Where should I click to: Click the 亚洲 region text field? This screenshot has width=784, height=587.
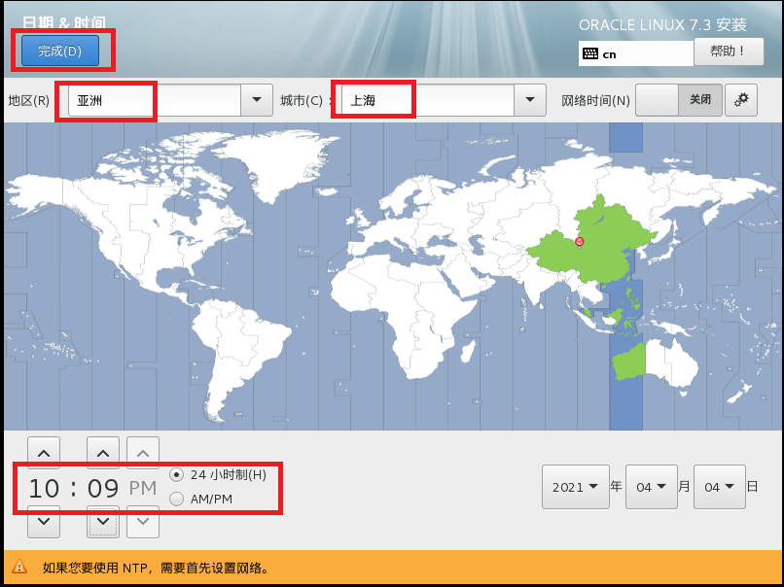155,100
